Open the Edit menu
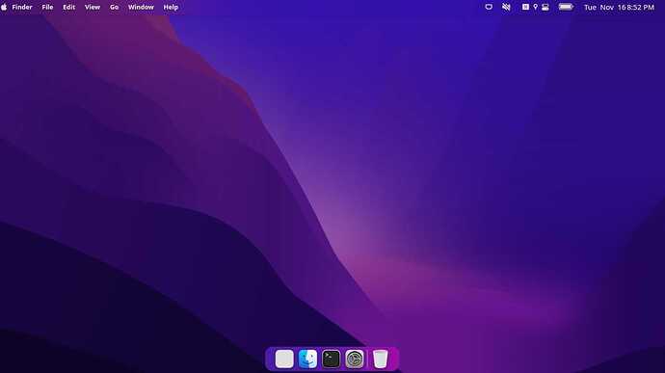665x373 pixels. coord(69,7)
